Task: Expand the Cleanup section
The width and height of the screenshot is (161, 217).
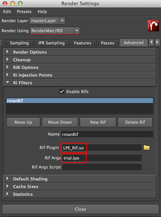Action: pyautogui.click(x=80, y=60)
